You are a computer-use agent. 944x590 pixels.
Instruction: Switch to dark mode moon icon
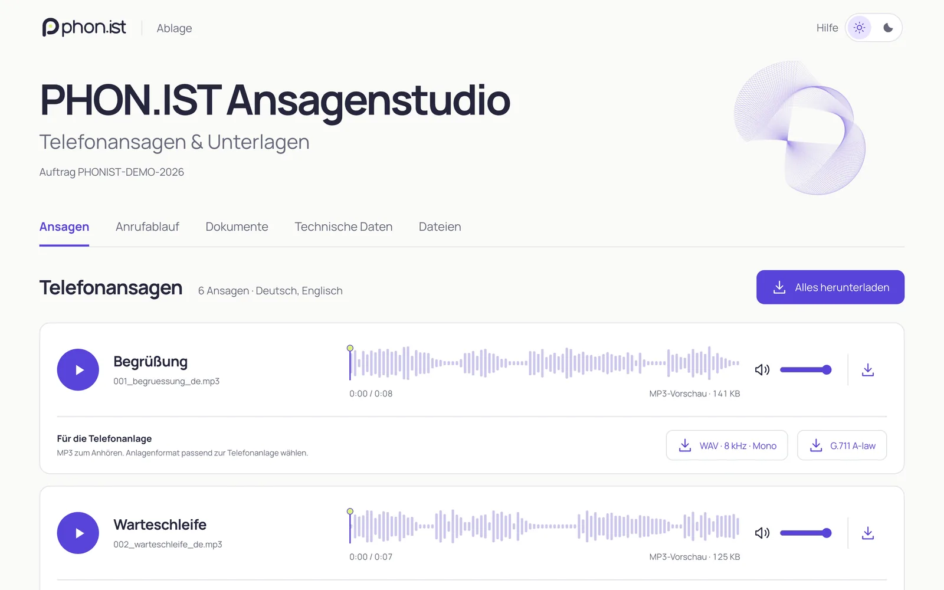point(888,28)
